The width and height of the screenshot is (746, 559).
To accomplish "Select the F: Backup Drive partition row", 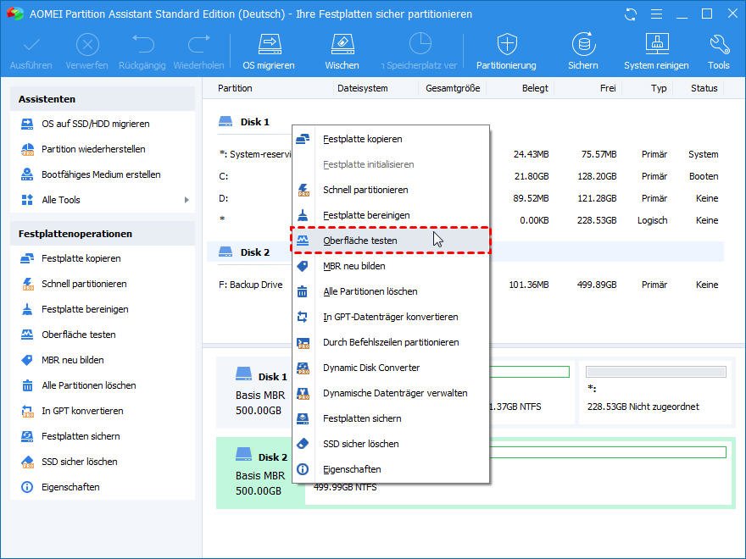I will click(x=251, y=285).
